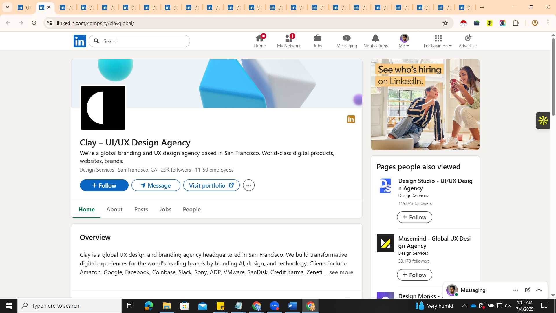Open more options ellipsis on Clay page
The height and width of the screenshot is (313, 556).
click(249, 185)
